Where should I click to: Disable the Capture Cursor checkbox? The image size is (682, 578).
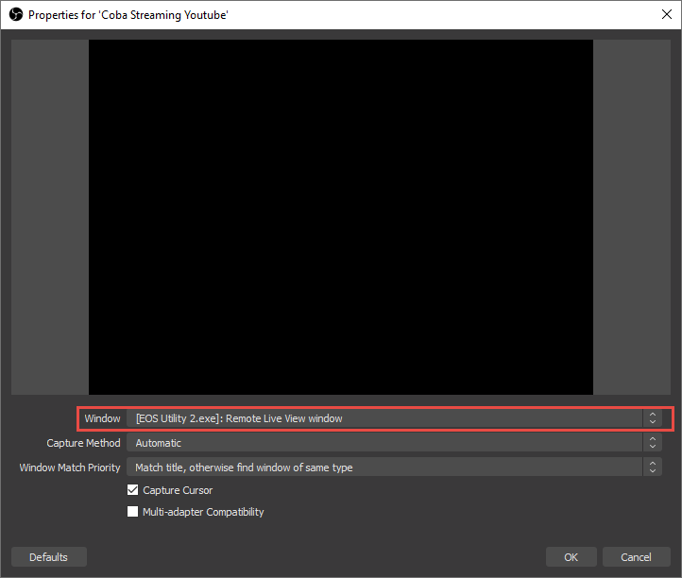(x=133, y=490)
